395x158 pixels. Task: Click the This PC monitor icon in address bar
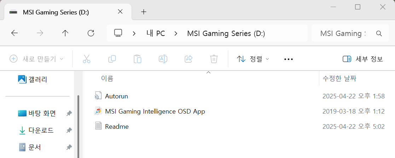click(x=118, y=33)
